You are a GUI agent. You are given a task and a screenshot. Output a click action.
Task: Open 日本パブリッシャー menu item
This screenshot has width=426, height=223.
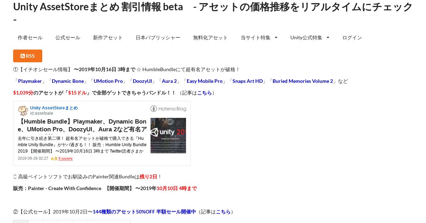(158, 38)
